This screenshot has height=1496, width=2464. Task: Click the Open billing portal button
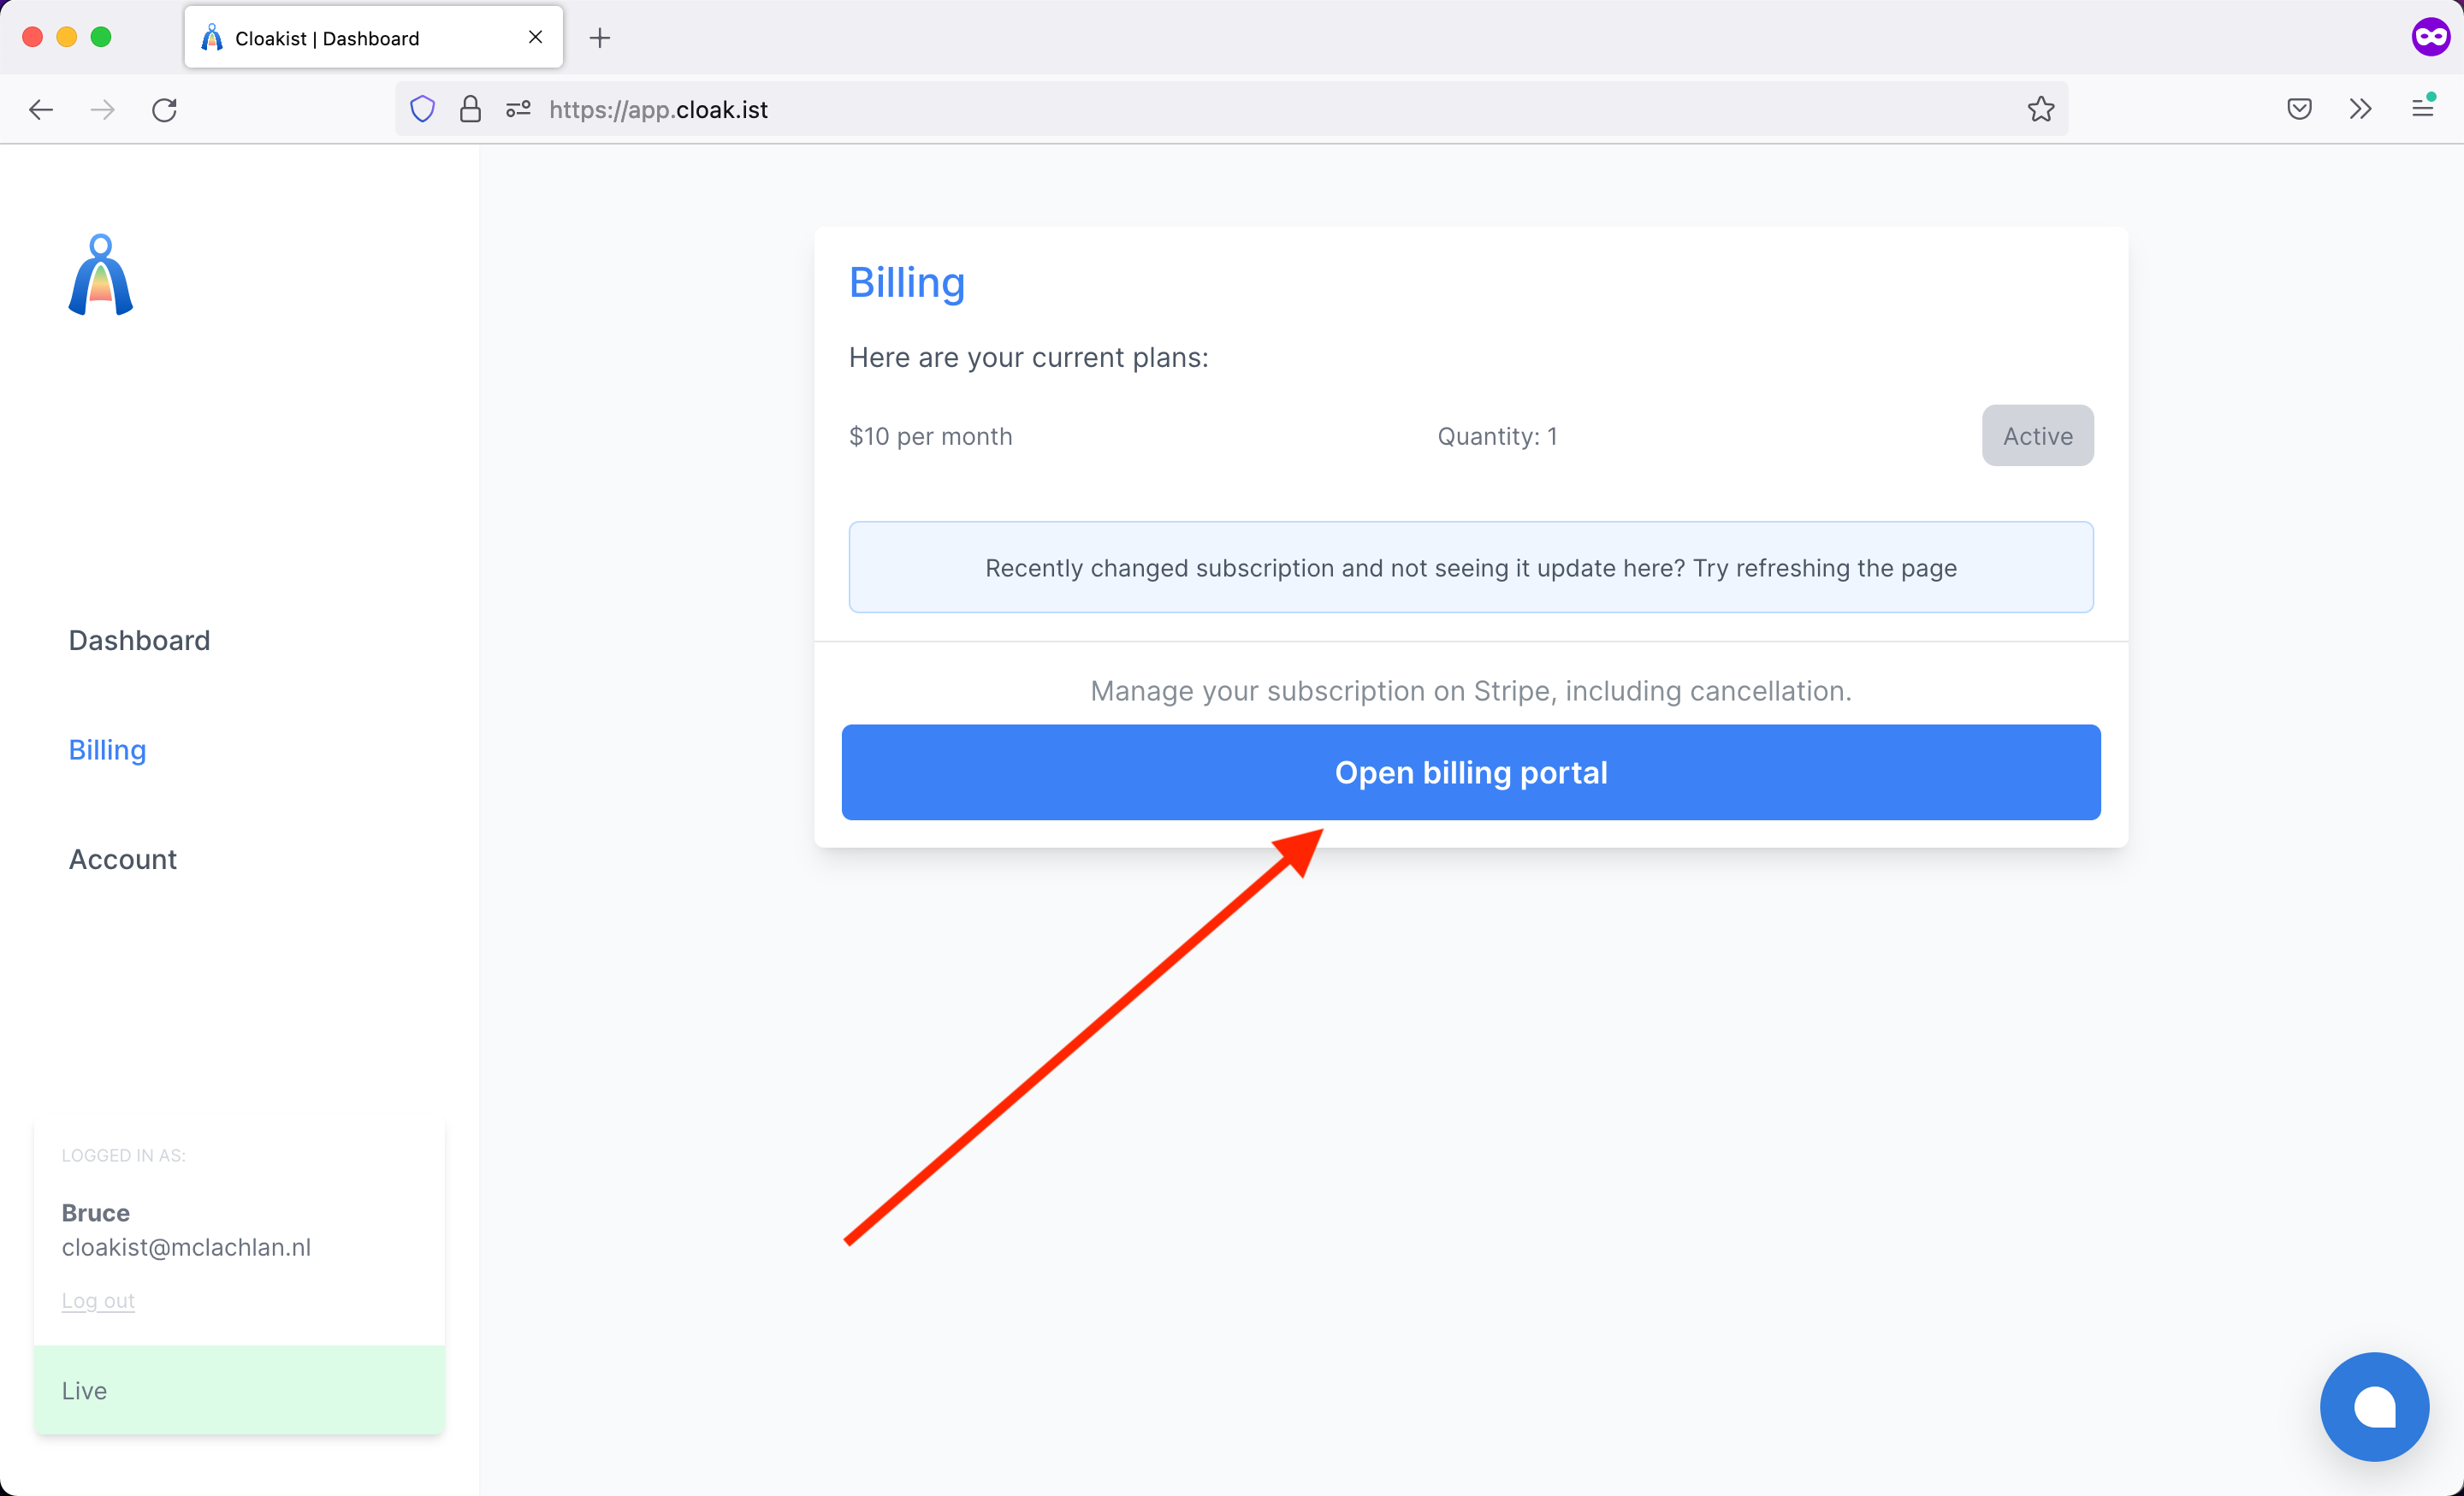1470,772
